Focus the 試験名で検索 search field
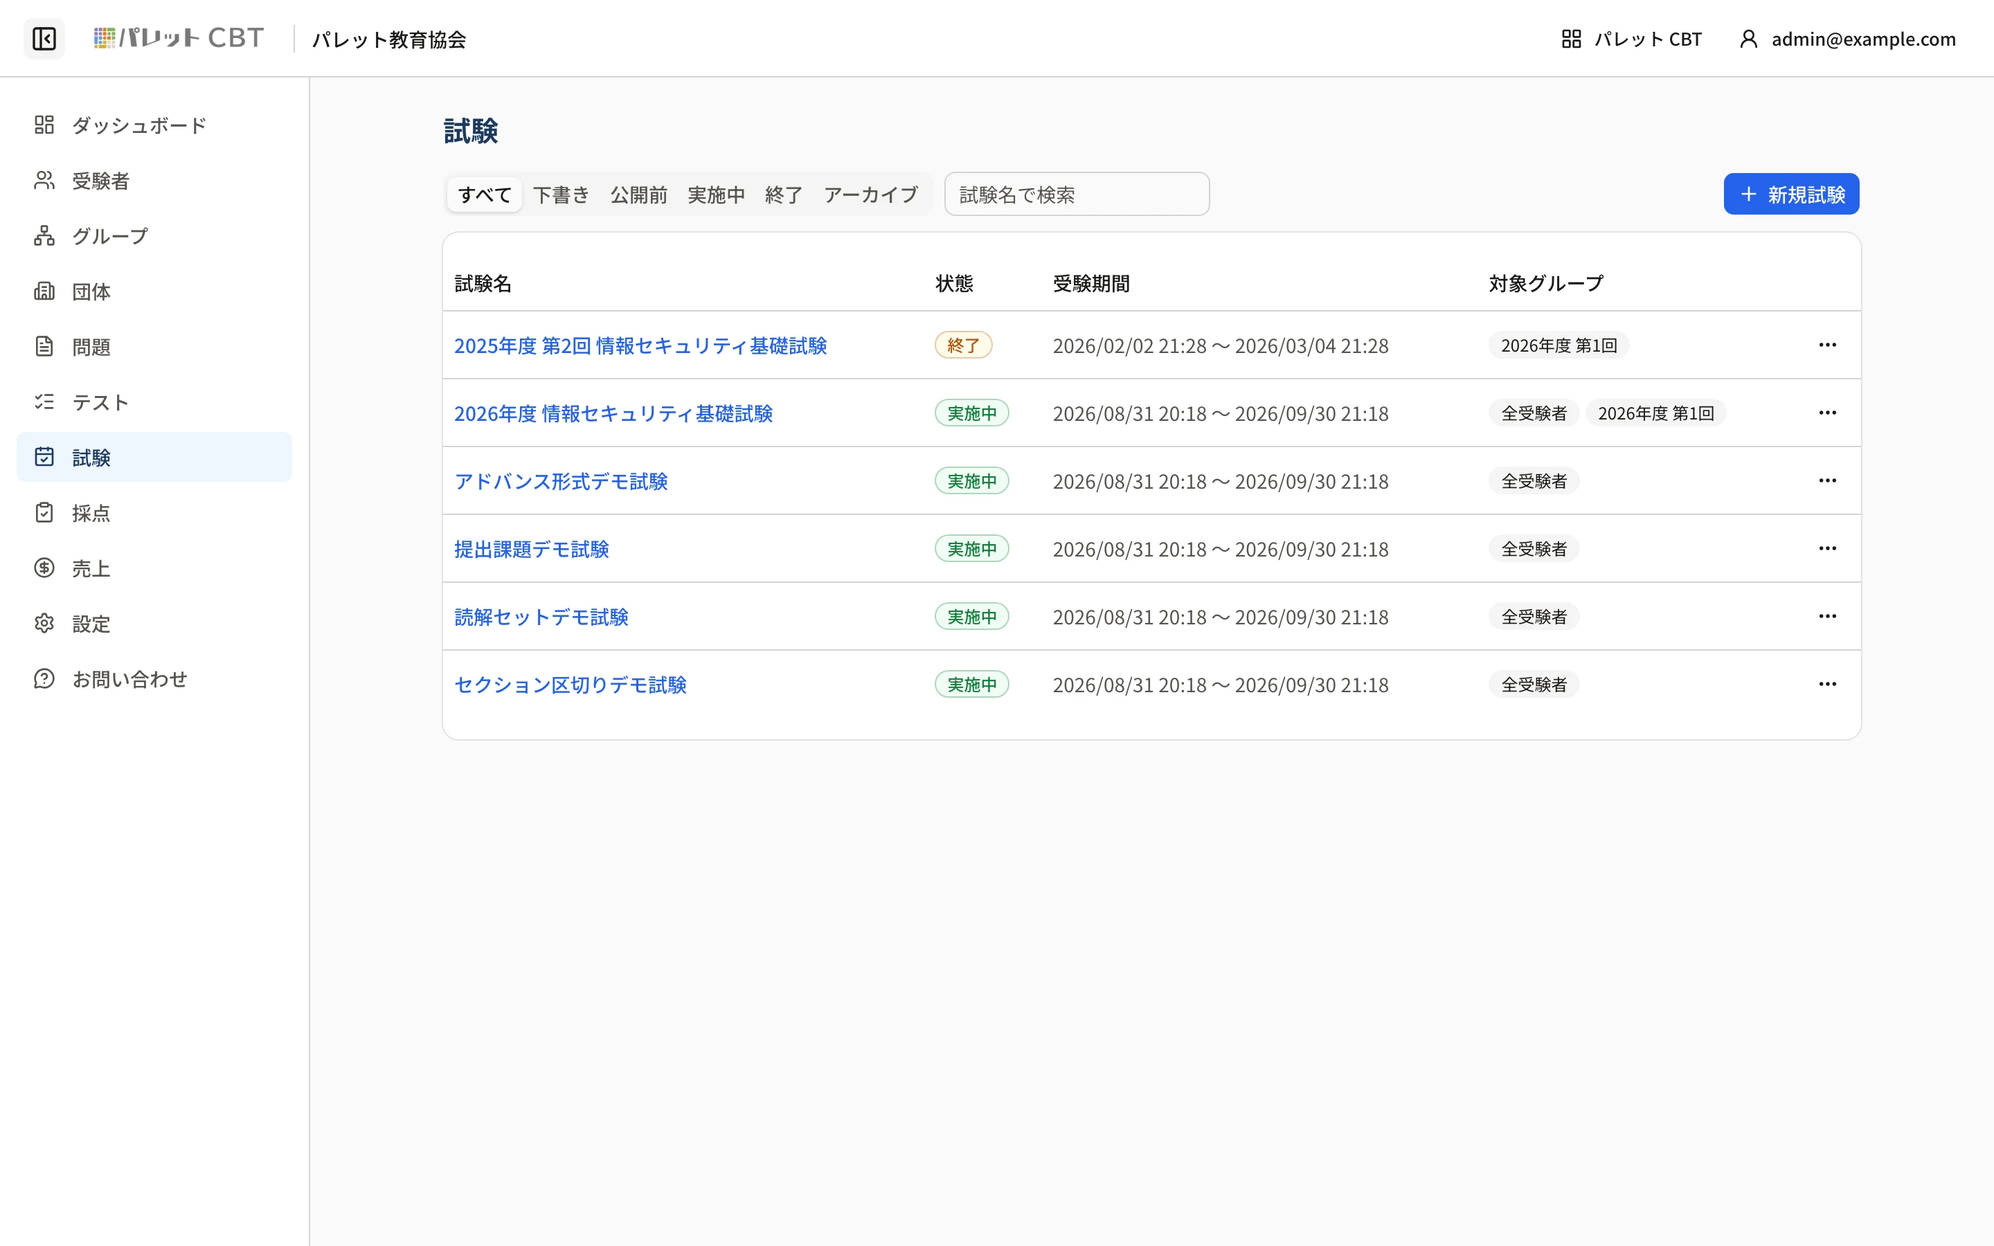Viewport: 1994px width, 1246px height. point(1077,194)
